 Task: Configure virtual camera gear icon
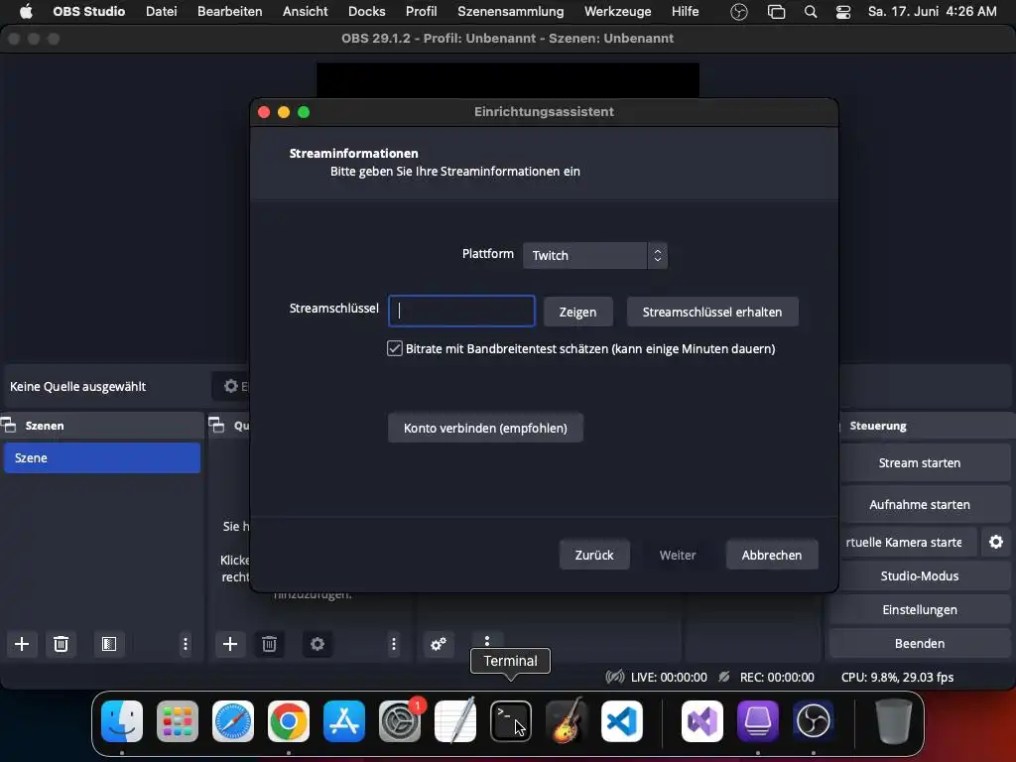(996, 542)
